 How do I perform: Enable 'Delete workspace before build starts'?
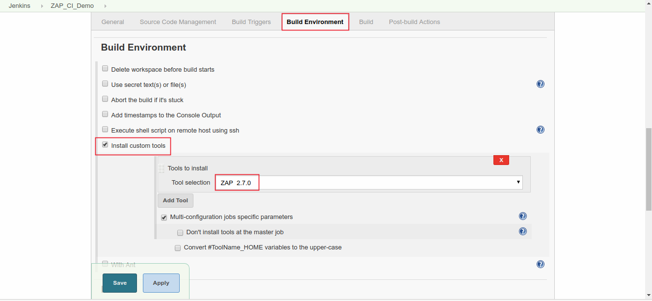(x=105, y=68)
